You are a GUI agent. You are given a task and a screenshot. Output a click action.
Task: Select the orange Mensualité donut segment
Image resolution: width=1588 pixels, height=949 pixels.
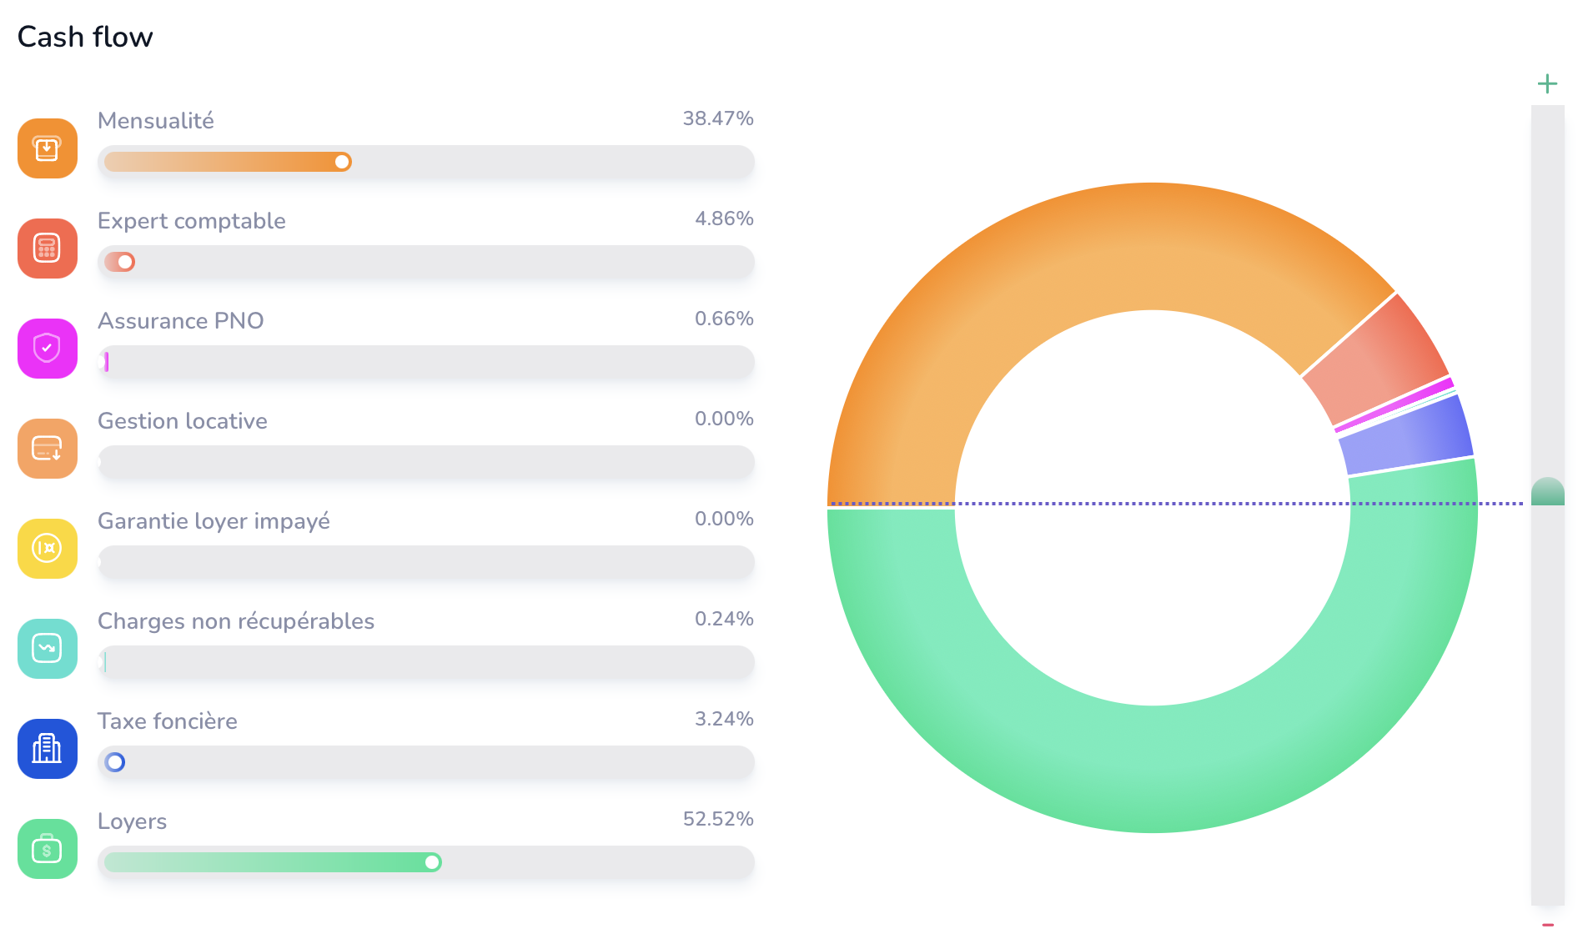coord(1084,242)
